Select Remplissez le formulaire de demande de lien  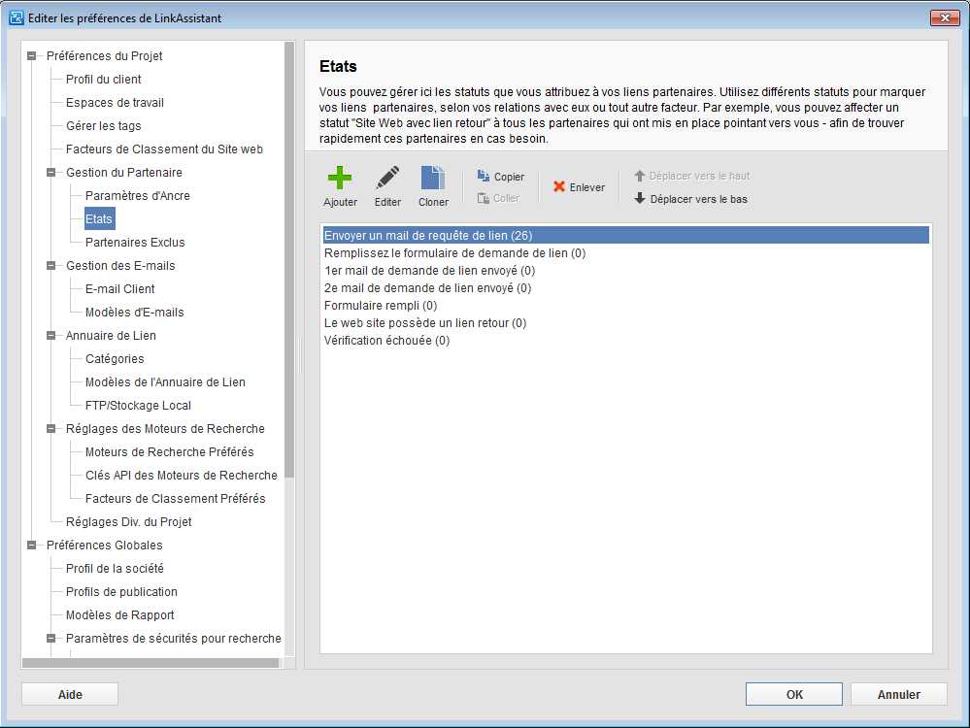pos(626,253)
